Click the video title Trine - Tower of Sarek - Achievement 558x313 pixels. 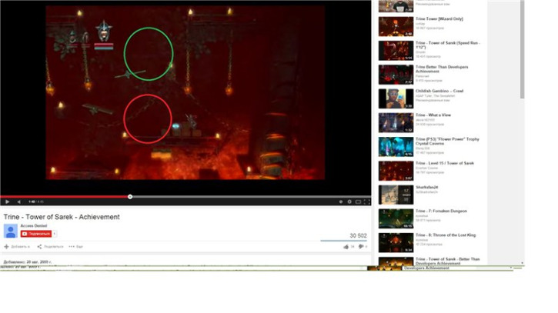[62, 217]
